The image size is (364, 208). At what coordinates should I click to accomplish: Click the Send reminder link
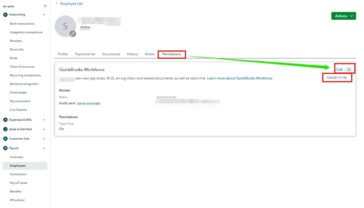pos(89,103)
